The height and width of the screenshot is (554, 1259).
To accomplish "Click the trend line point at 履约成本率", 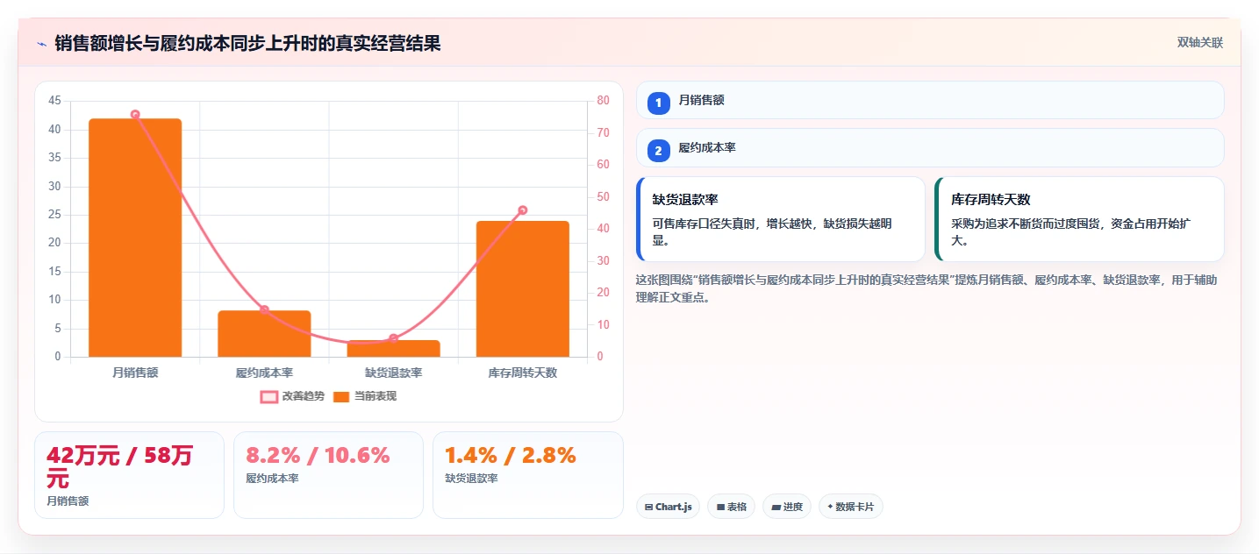I will (x=264, y=309).
